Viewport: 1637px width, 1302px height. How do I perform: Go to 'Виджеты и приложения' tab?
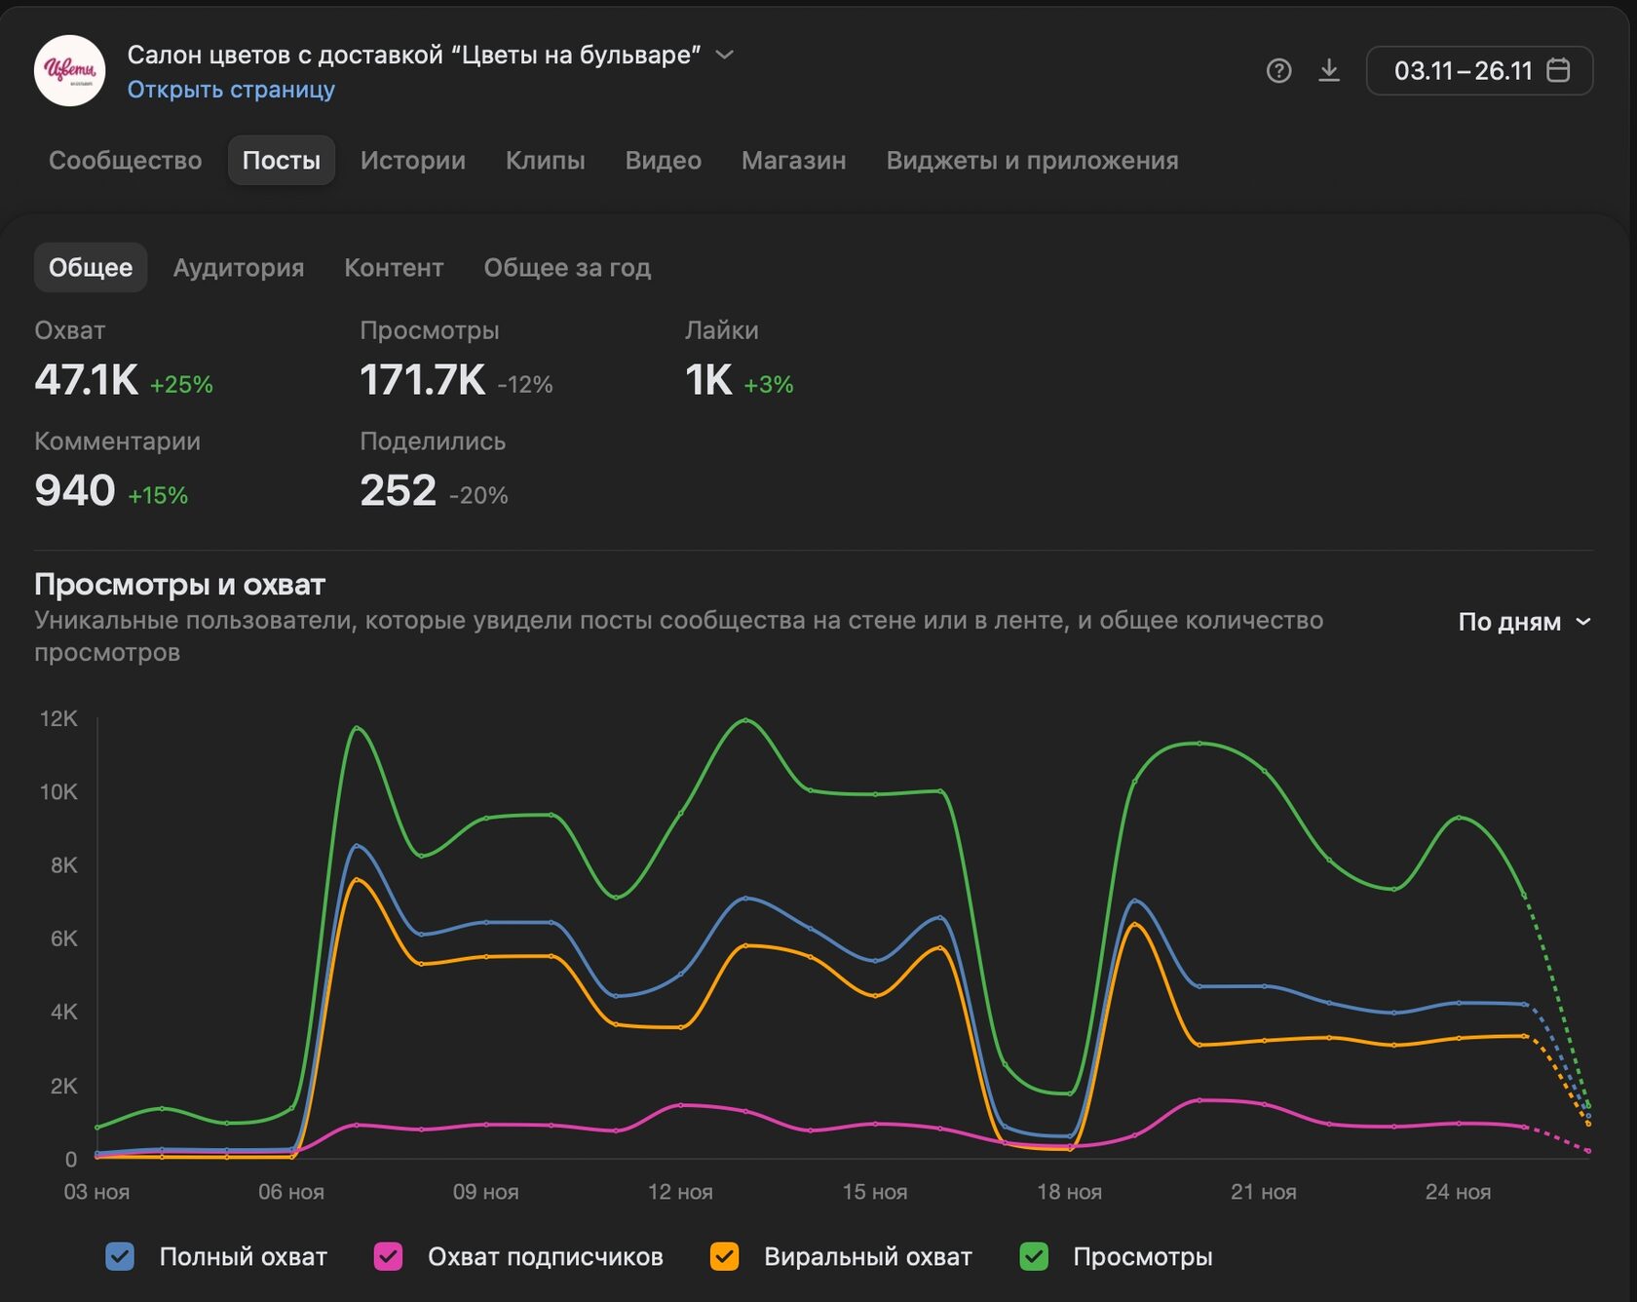coord(1032,161)
